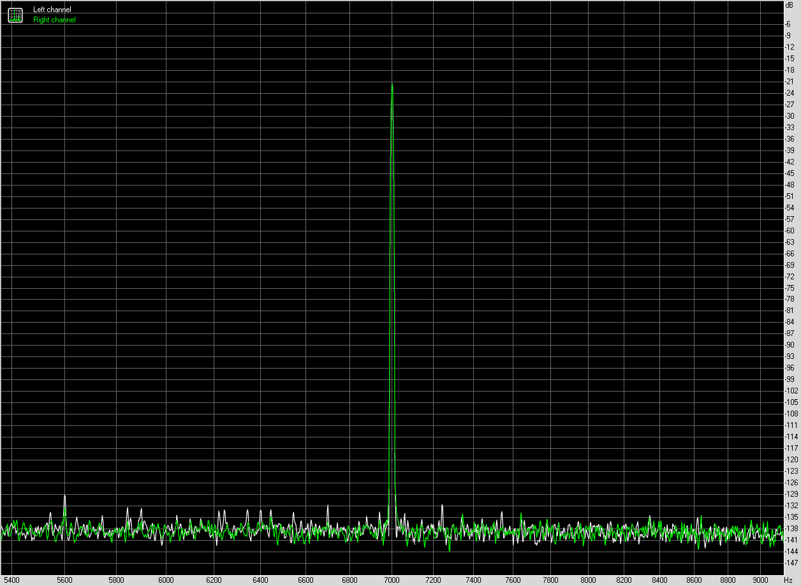Click the 7600 frequency axis label
801x586 pixels.
point(511,580)
